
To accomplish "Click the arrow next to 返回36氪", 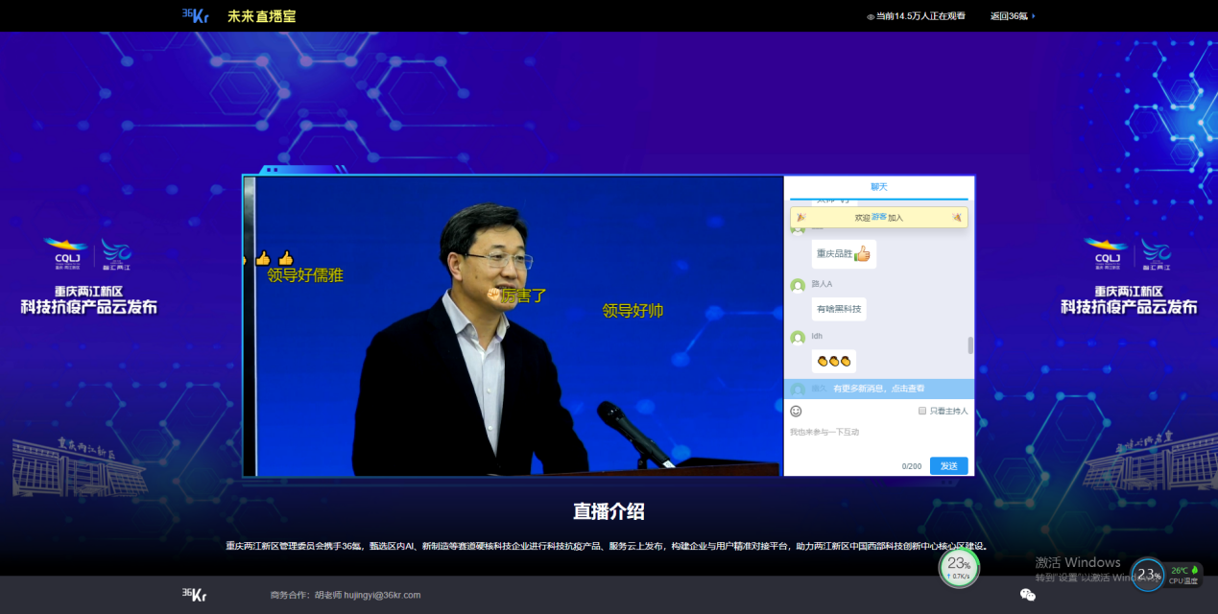I will pyautogui.click(x=1033, y=16).
